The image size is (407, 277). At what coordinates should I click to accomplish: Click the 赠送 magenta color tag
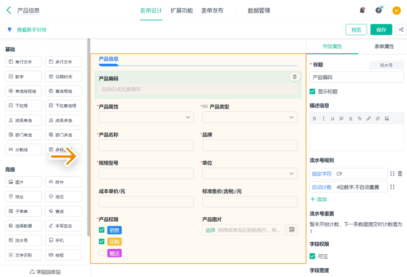[114, 253]
